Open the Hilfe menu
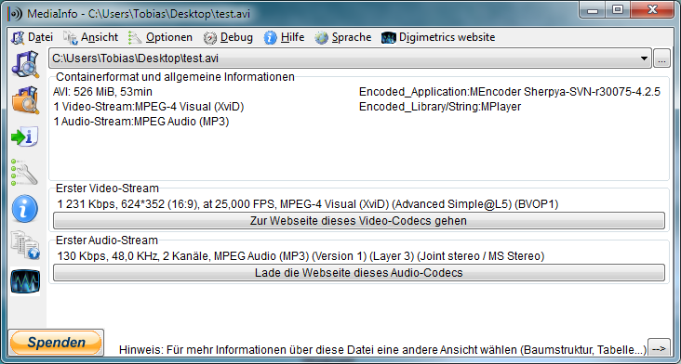Viewport: 681px width, 364px height. tap(284, 38)
